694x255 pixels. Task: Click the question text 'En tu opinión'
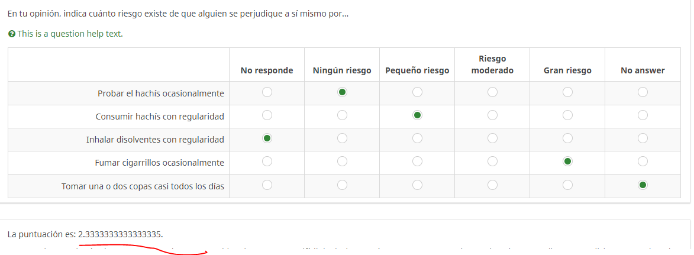pos(177,13)
